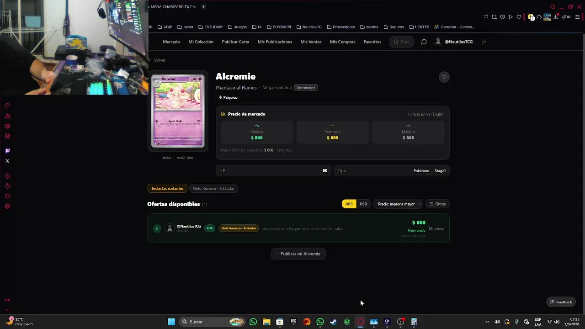Viewport: 585px width, 329px height.
Task: Switch currency to USD
Action: point(363,204)
